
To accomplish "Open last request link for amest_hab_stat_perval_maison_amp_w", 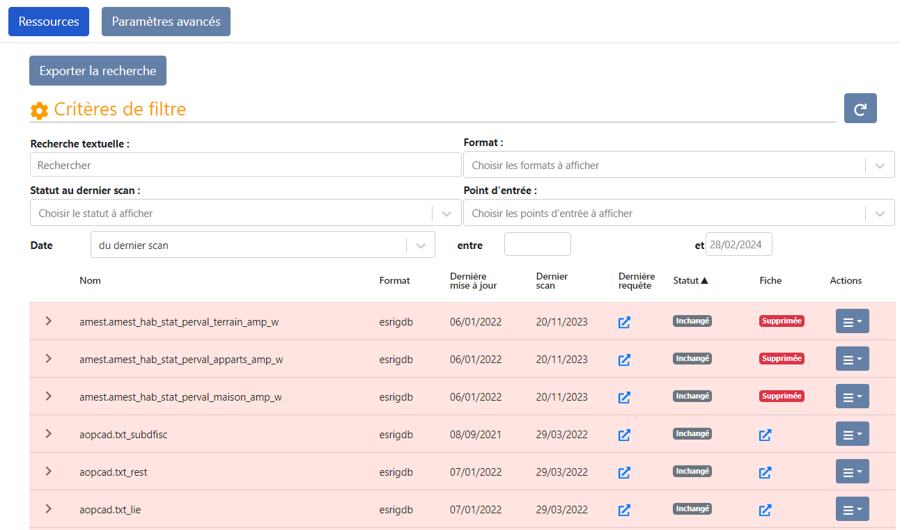I will coord(625,397).
